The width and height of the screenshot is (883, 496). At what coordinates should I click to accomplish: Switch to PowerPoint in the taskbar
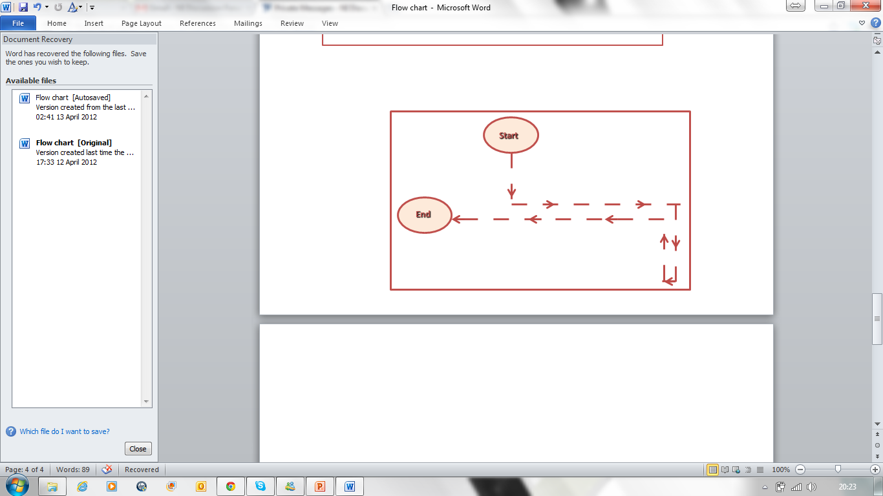tap(319, 486)
